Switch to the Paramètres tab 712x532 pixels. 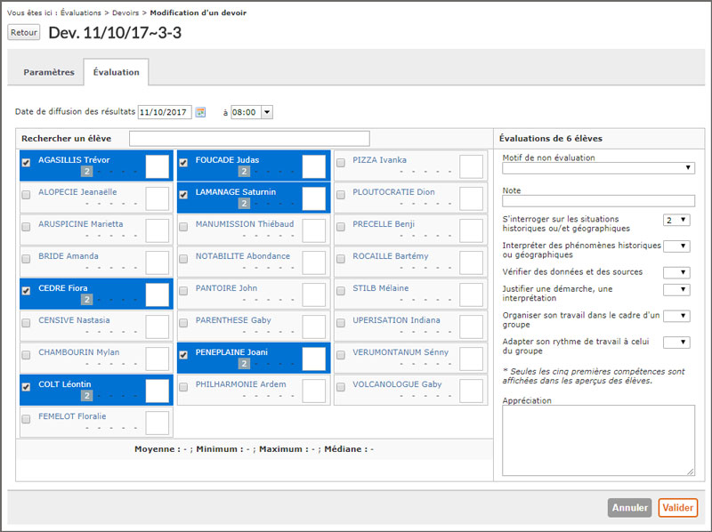pos(49,72)
